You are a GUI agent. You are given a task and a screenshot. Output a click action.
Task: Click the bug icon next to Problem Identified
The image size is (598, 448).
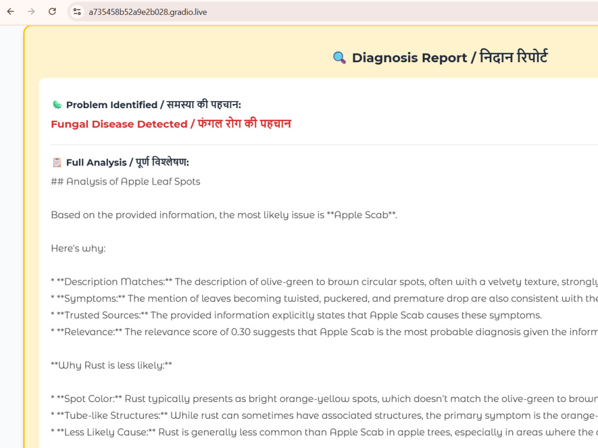pos(57,105)
